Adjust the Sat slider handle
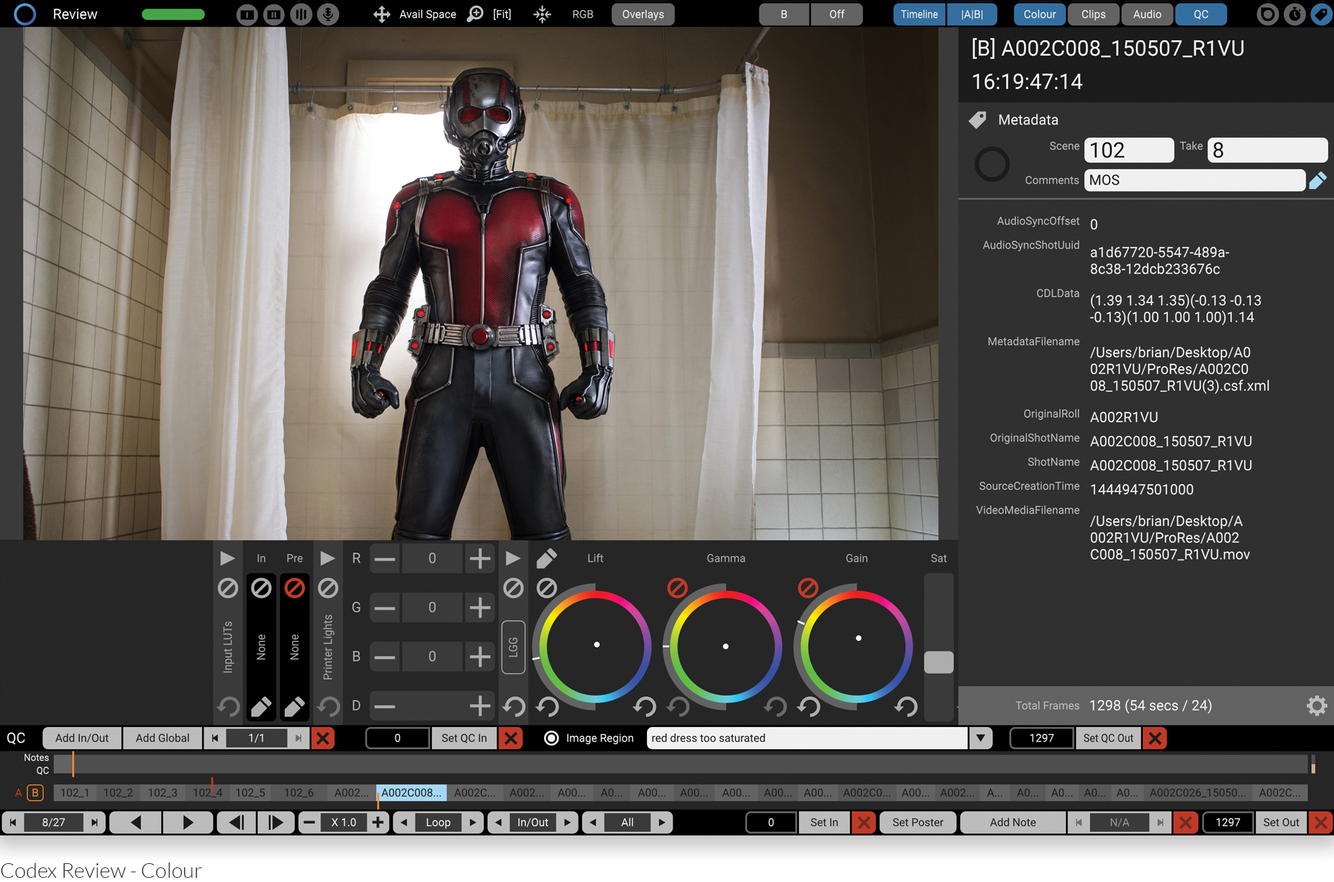The height and width of the screenshot is (882, 1334). coord(939,662)
